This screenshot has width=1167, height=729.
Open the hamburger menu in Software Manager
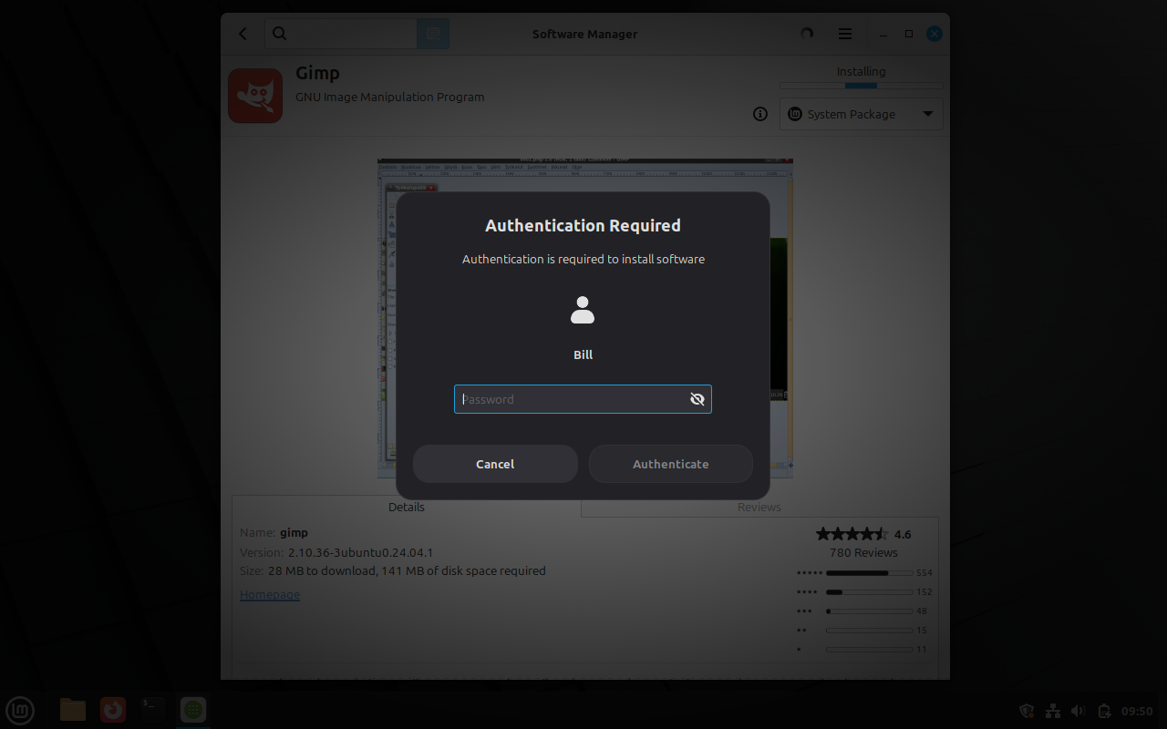click(x=845, y=34)
